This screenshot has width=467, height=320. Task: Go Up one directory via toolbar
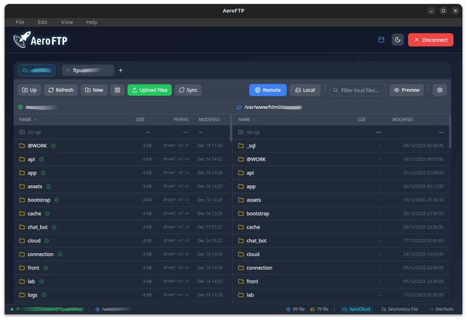click(29, 90)
